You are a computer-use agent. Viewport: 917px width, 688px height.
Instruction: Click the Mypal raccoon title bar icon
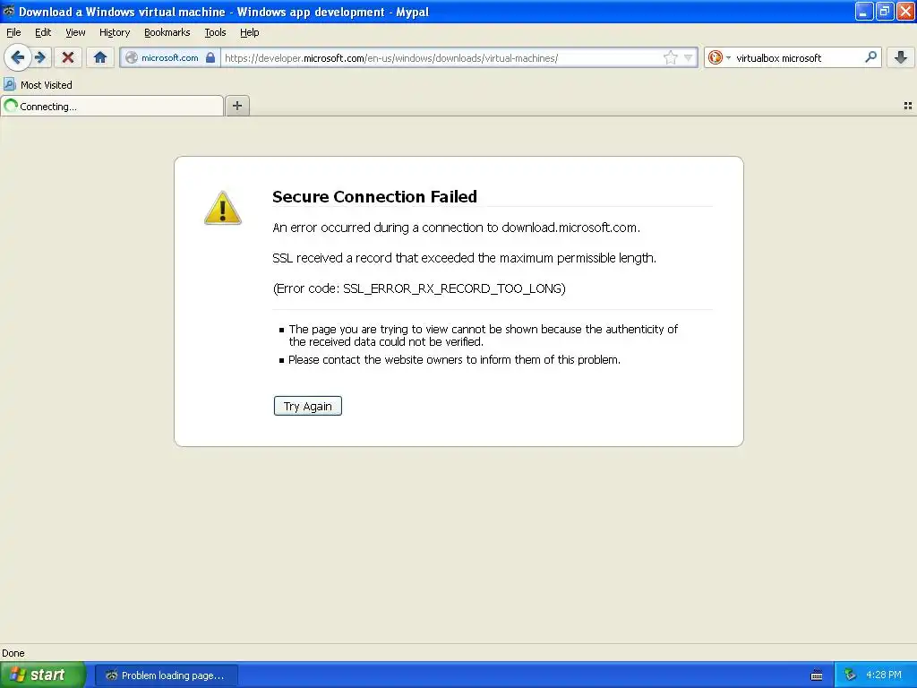pos(8,11)
